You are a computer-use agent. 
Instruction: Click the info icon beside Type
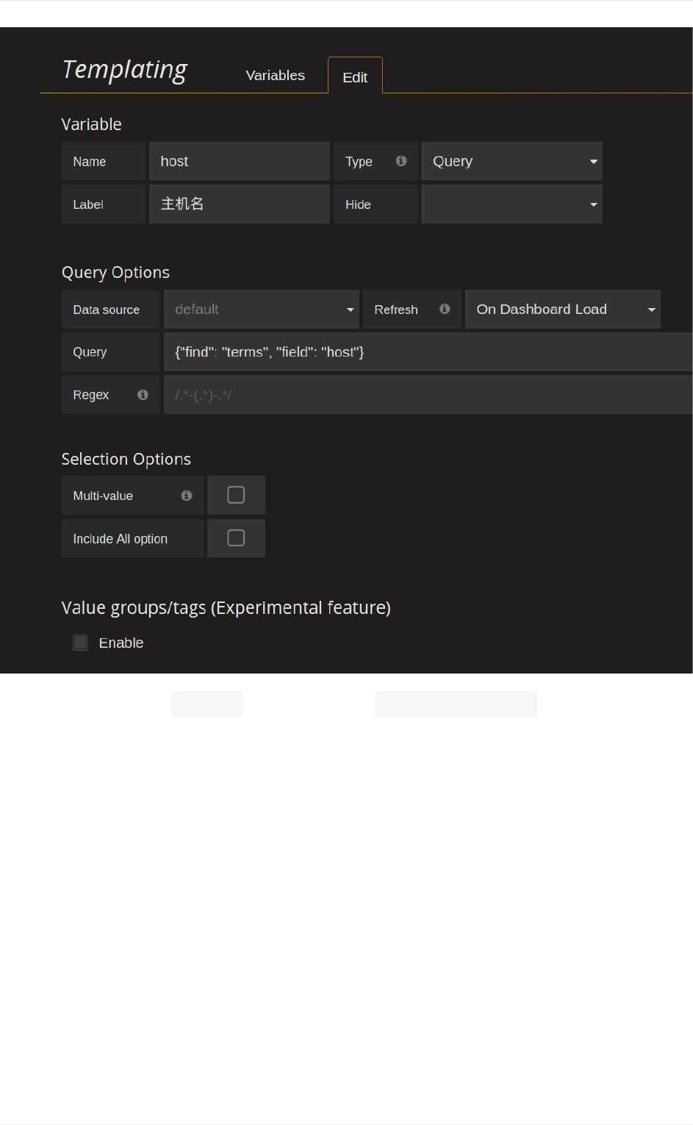click(x=401, y=161)
